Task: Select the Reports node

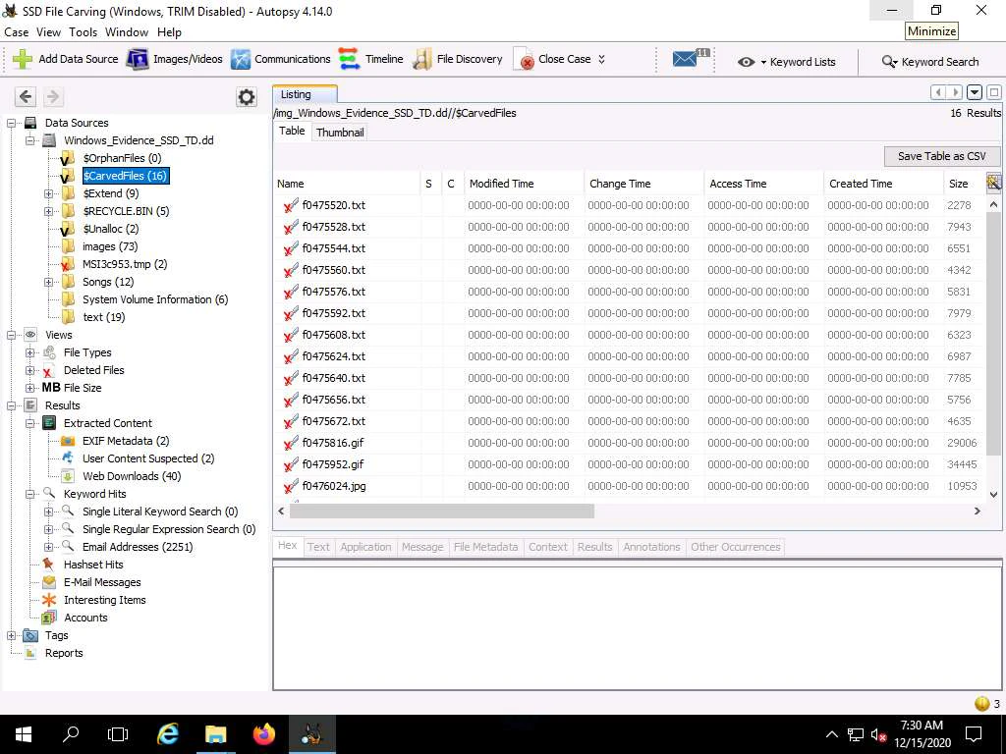Action: tap(64, 653)
